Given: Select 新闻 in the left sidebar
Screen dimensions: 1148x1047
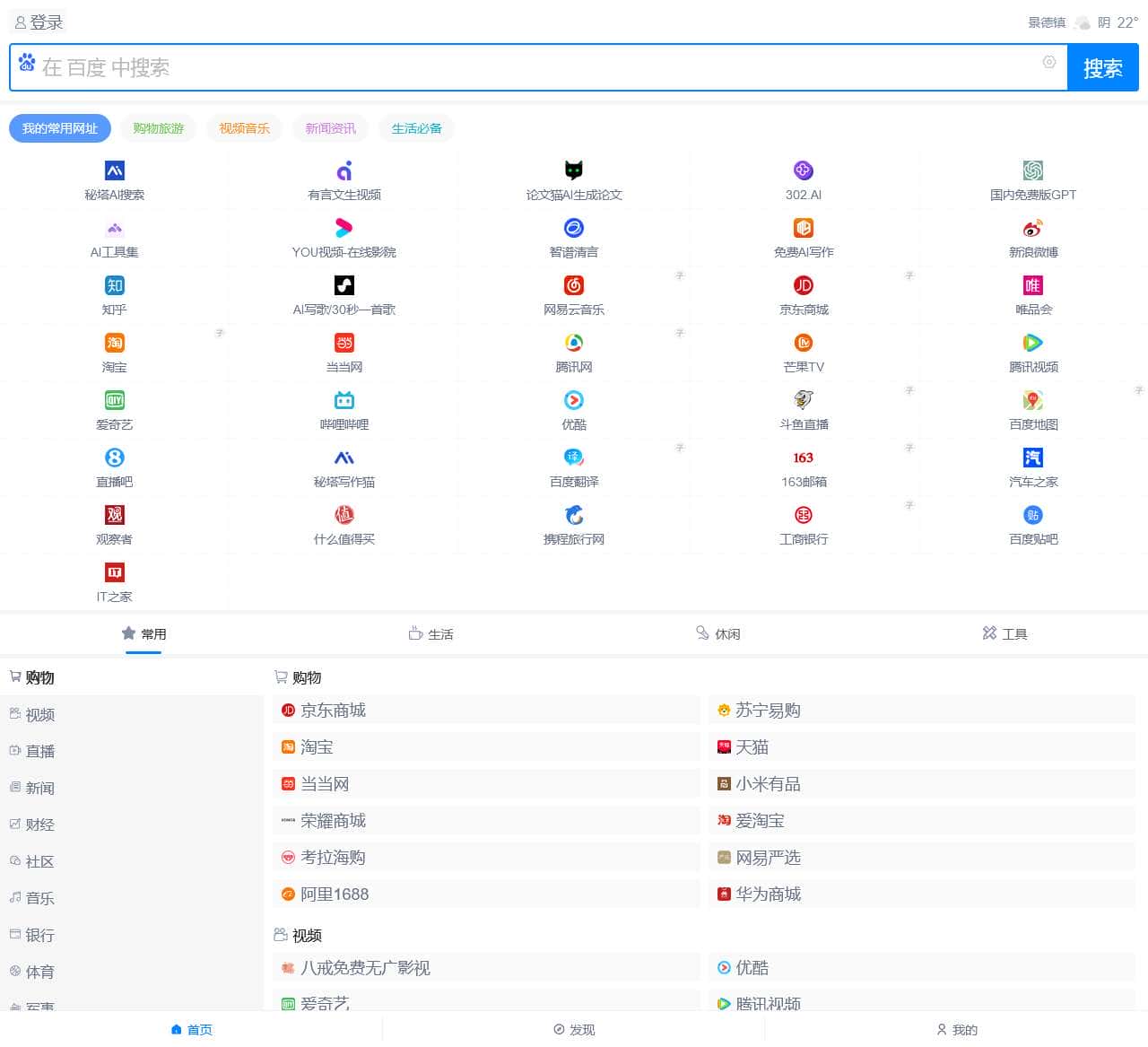Looking at the screenshot, I should [132, 789].
